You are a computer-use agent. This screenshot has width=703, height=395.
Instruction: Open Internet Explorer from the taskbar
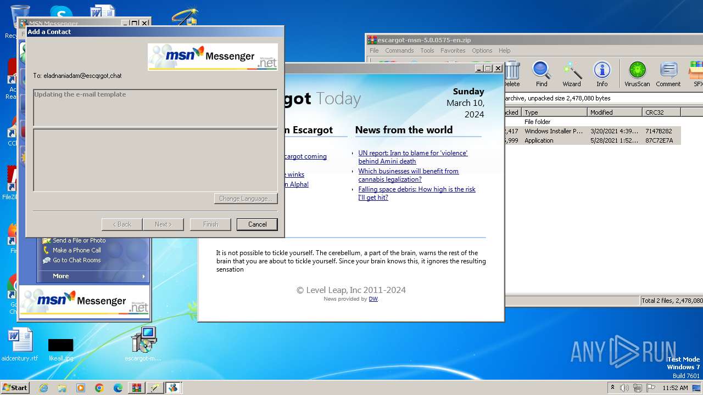(x=43, y=388)
